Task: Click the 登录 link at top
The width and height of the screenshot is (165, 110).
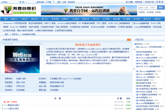Action: pyautogui.click(x=59, y=2)
